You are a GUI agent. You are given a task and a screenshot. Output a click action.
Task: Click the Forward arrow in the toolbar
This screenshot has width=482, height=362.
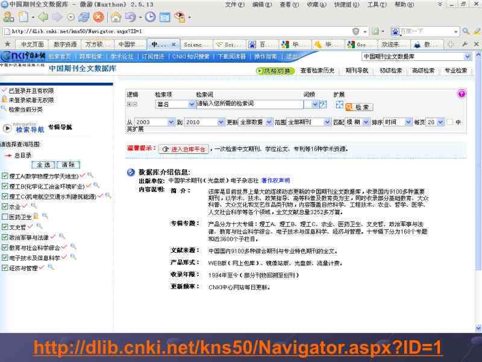(x=57, y=17)
